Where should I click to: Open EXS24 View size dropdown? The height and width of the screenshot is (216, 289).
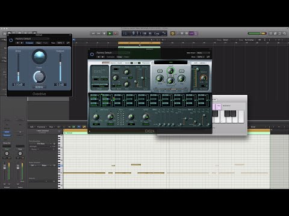tap(200, 57)
